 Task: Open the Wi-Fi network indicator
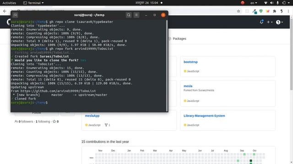266,3
